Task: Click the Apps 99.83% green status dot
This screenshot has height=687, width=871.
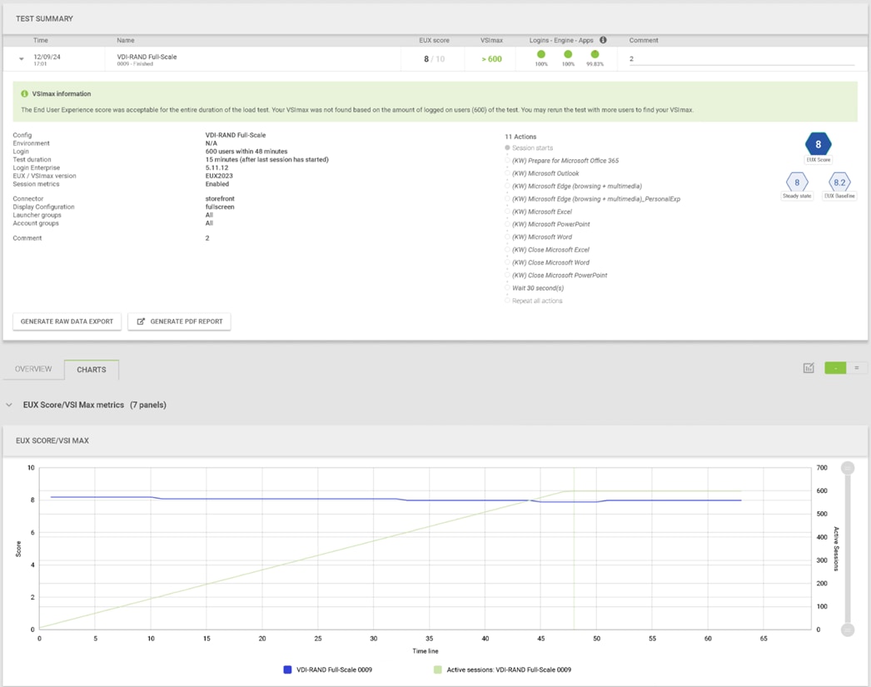Action: pos(595,53)
